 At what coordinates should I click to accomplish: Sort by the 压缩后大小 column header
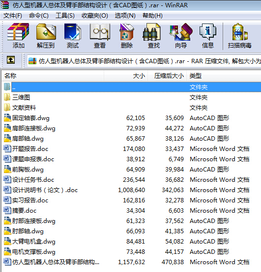[167, 76]
